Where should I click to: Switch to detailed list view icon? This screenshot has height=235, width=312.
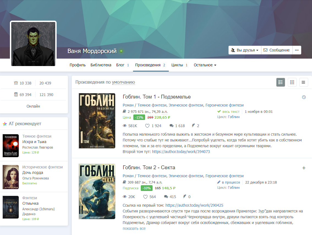[280, 82]
